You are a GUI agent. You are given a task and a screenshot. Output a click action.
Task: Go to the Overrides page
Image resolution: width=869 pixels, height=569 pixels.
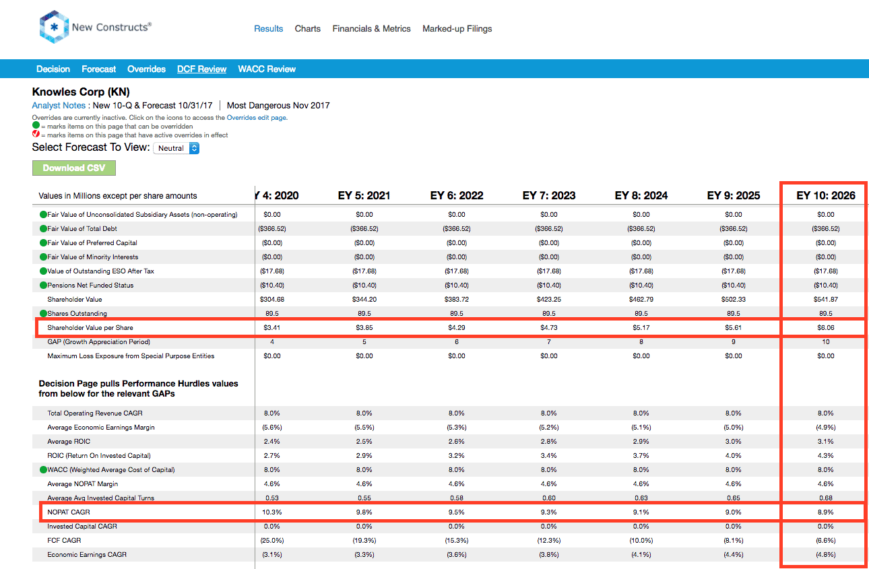coord(147,69)
